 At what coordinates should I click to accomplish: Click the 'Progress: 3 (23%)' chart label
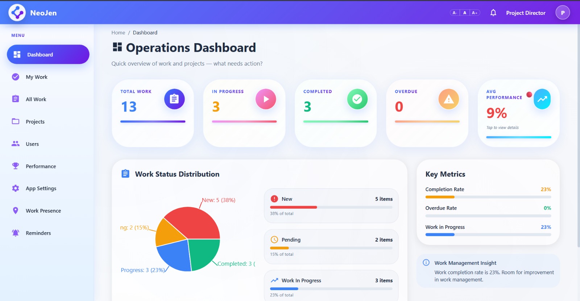[143, 270]
